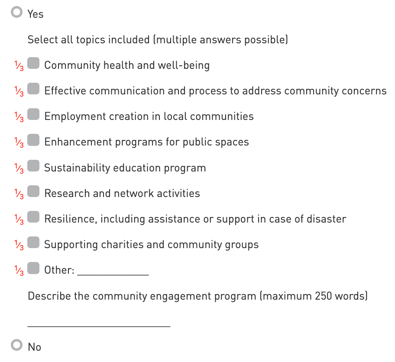Click the ⅓ score marker beside Other
The width and height of the screenshot is (395, 362).
(x=19, y=271)
